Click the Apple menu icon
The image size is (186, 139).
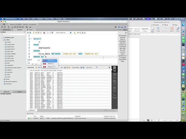coord(3,19)
